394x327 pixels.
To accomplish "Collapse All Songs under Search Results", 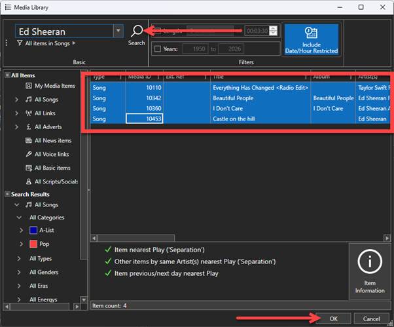I will click(16, 204).
